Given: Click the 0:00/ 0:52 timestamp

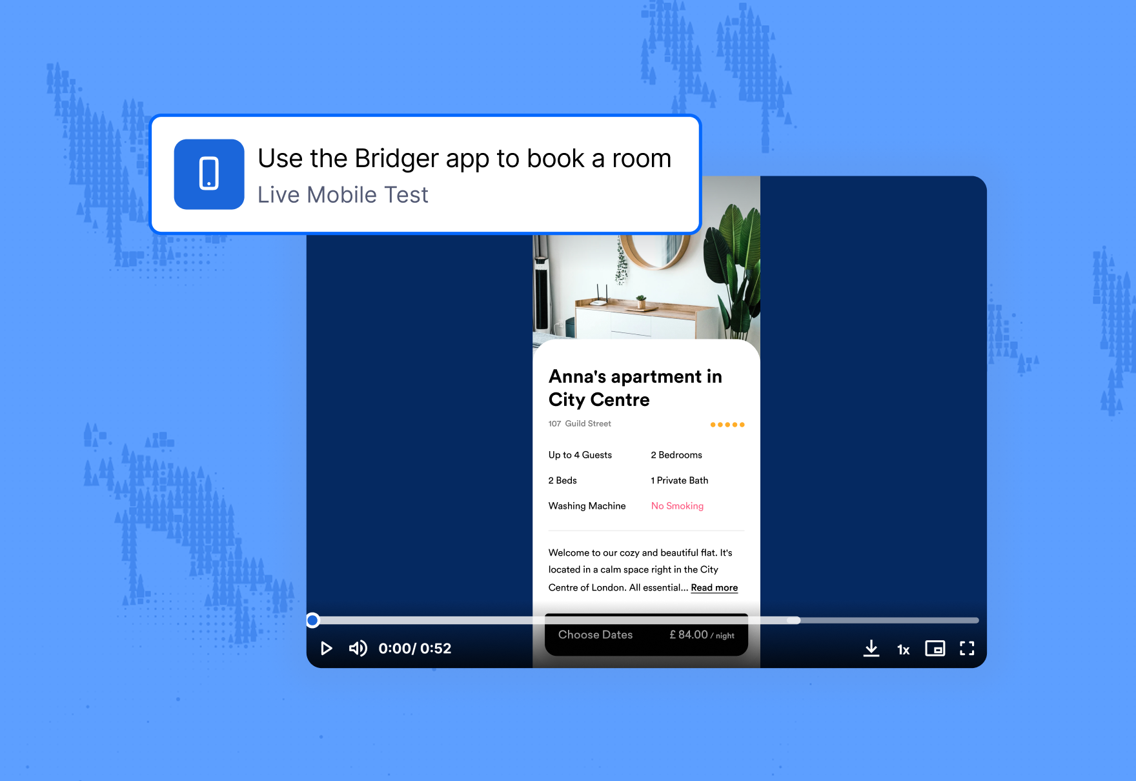Looking at the screenshot, I should tap(415, 648).
